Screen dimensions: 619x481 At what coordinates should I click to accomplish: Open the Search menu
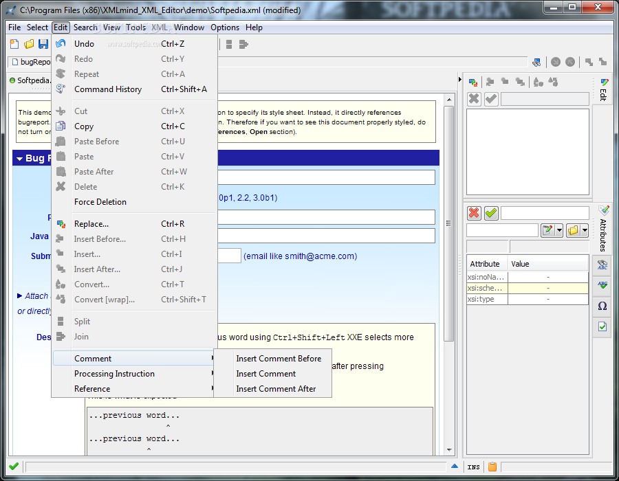tap(85, 27)
